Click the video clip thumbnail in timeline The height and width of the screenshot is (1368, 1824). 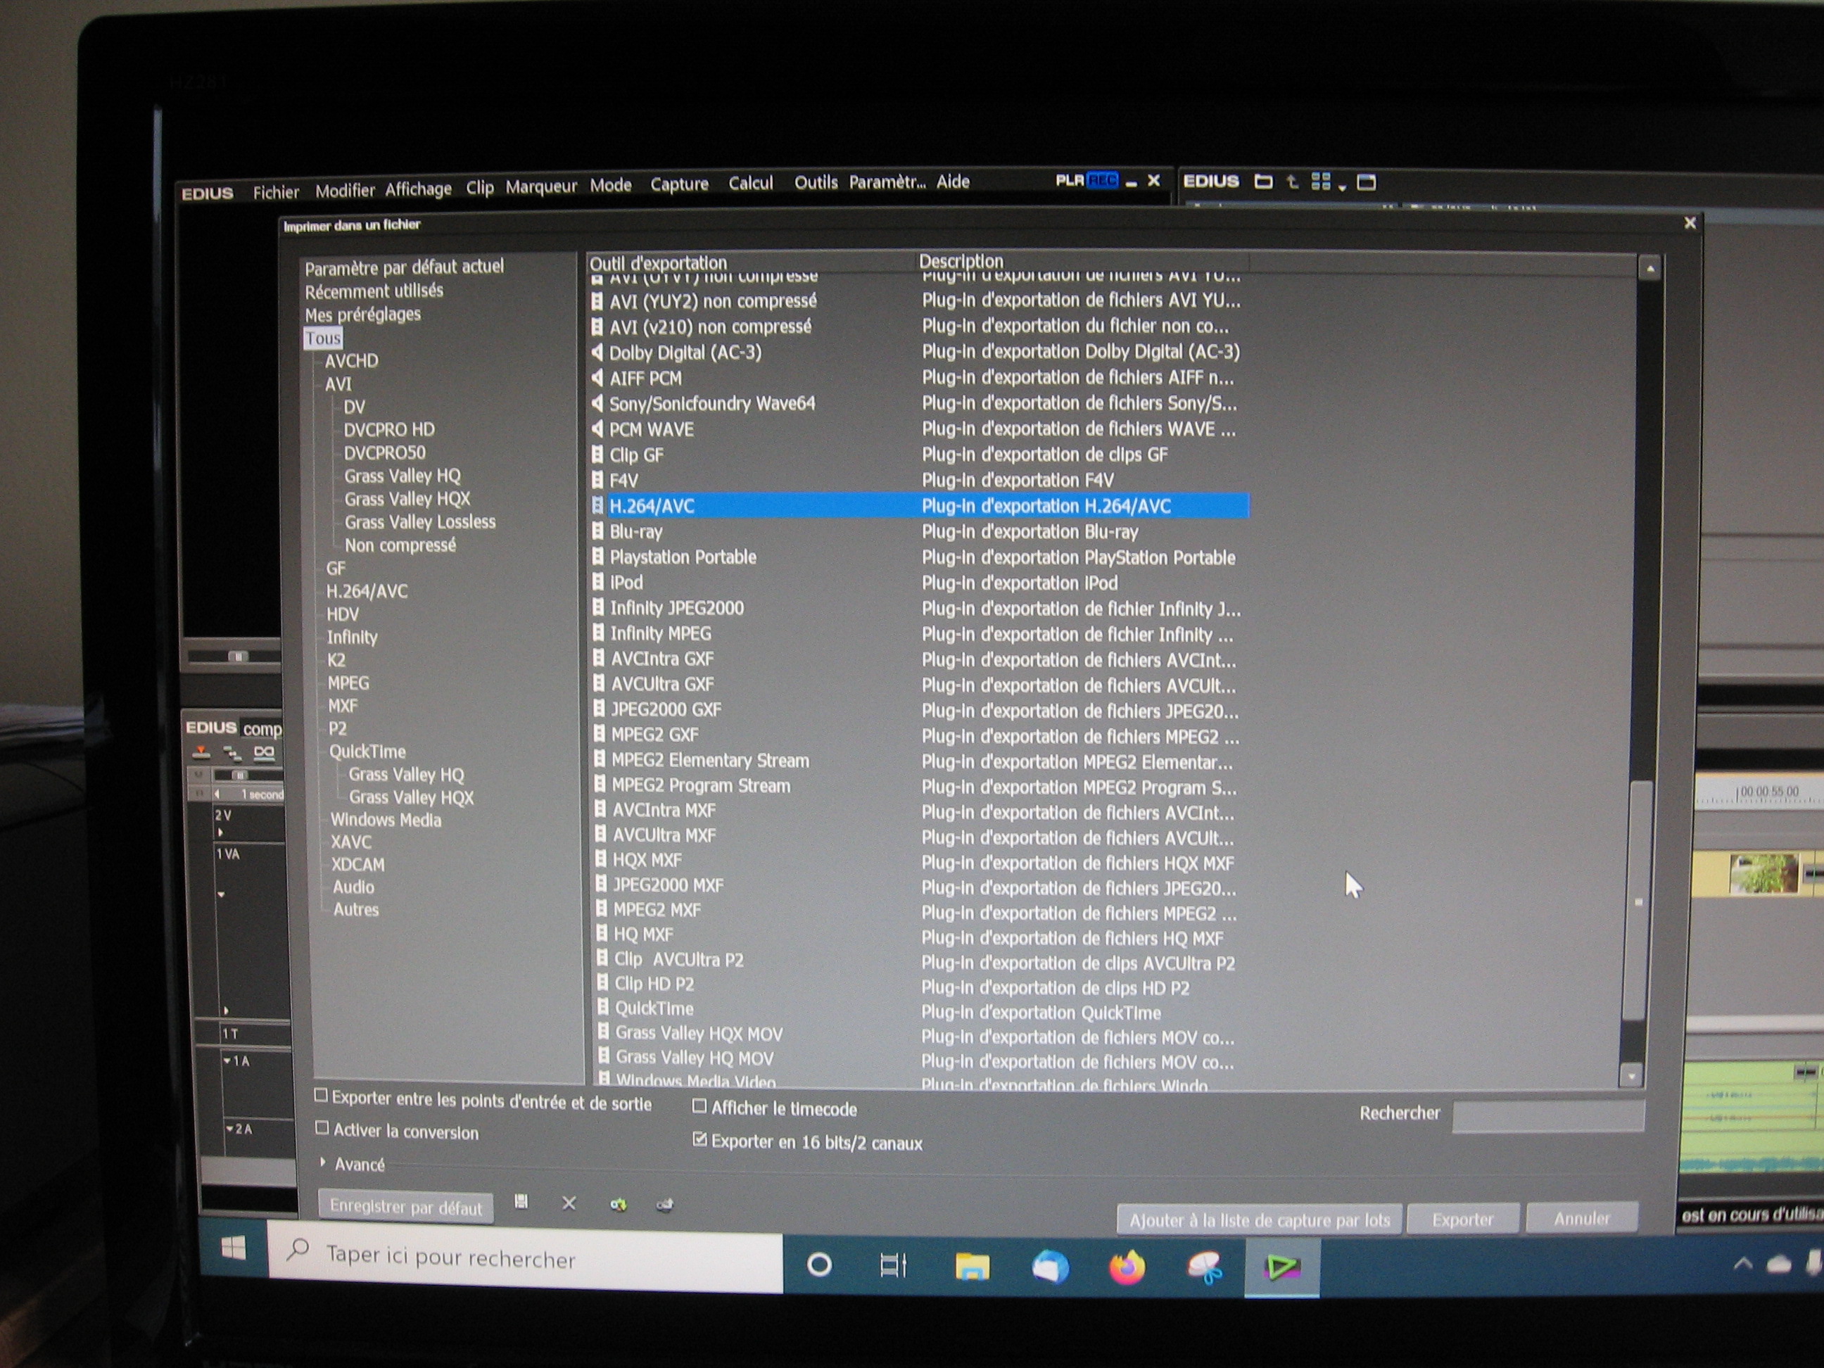[x=1762, y=874]
